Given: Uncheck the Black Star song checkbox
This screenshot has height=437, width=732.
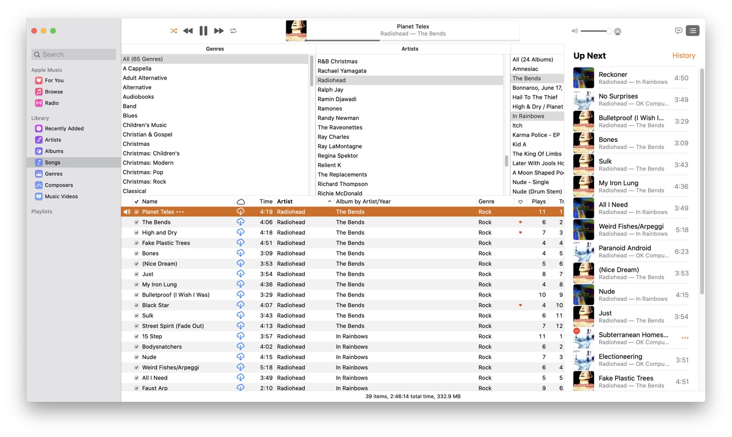Looking at the screenshot, I should pos(136,306).
